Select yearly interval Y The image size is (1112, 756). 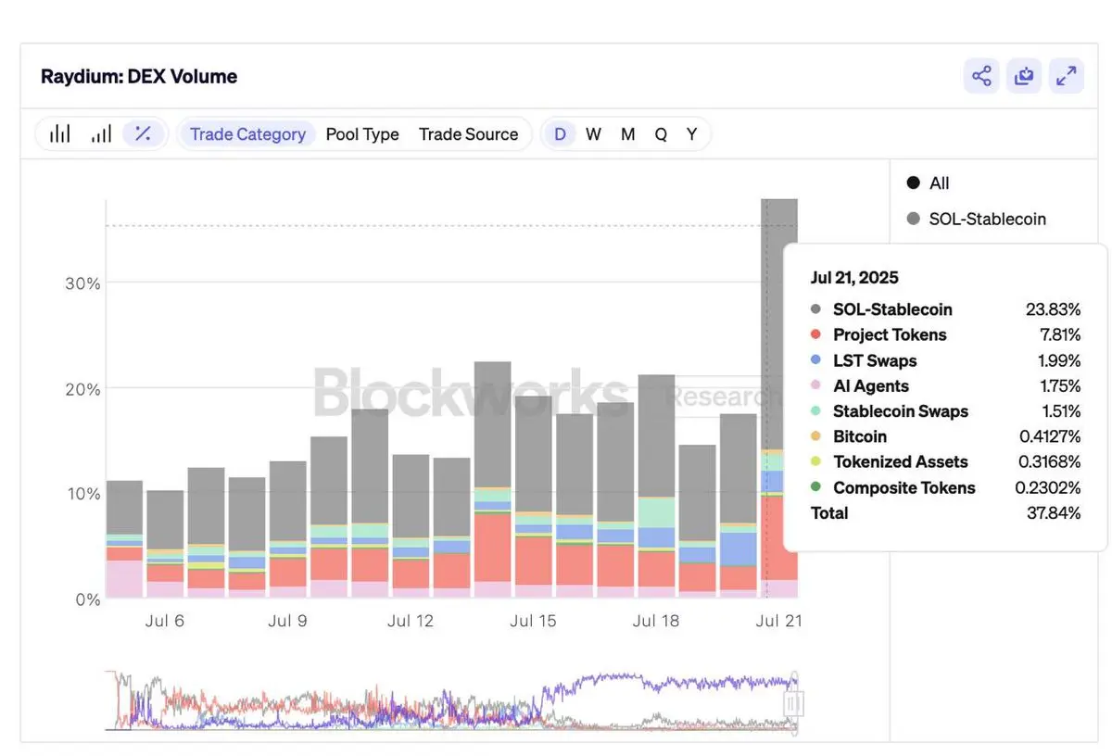pos(691,134)
